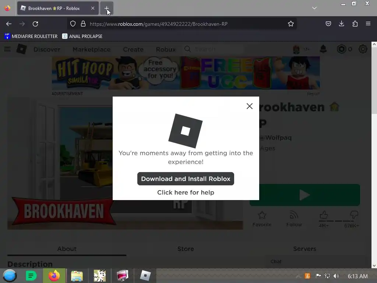
Task: Open creator @Wolfpaq profile
Action: coord(275,138)
